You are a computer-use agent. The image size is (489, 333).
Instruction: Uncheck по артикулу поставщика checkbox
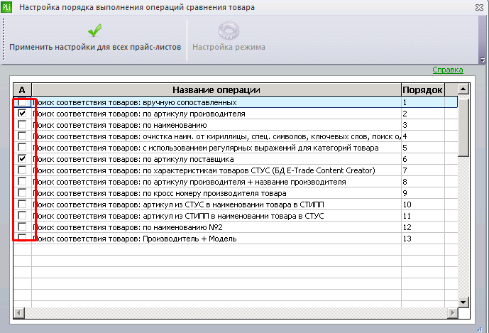(x=22, y=158)
